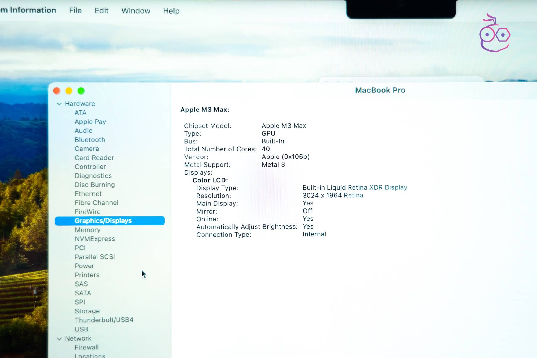537x358 pixels.
Task: Select Thunderbolt/USB4 sidebar item
Action: point(104,320)
